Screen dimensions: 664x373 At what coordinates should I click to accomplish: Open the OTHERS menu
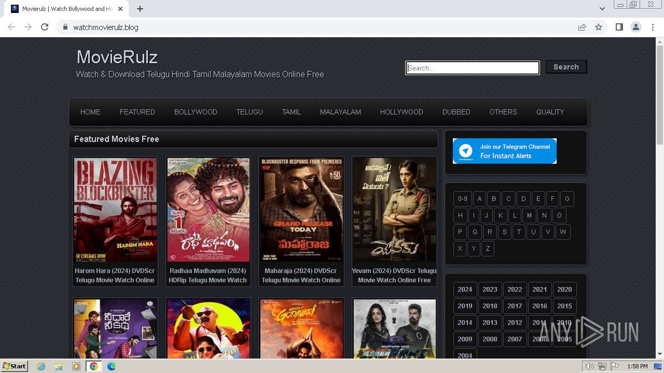click(x=503, y=112)
